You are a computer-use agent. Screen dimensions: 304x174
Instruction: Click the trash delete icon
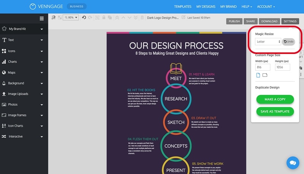tap(142, 17)
